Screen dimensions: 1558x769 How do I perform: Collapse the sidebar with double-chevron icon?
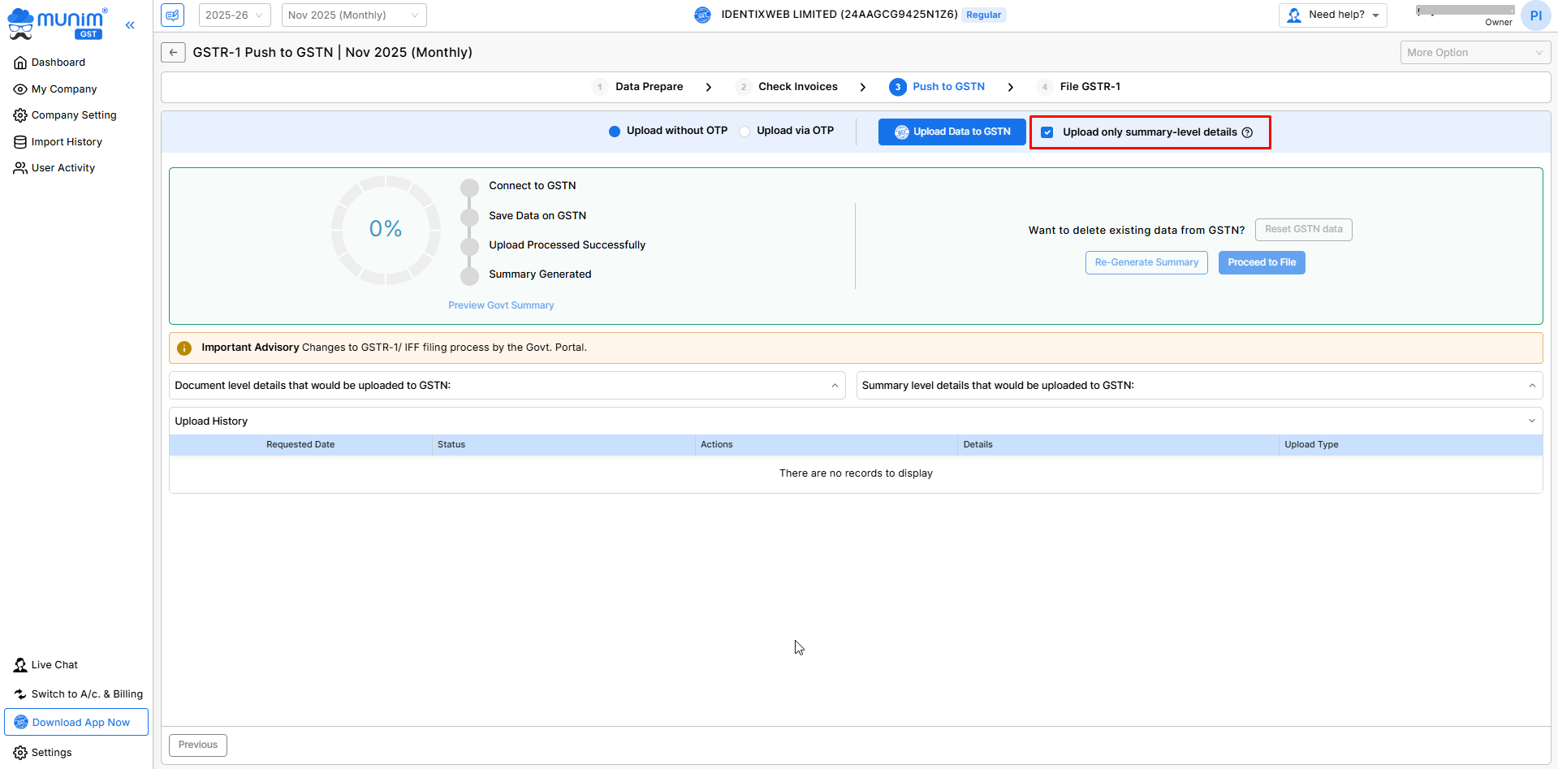tap(130, 25)
